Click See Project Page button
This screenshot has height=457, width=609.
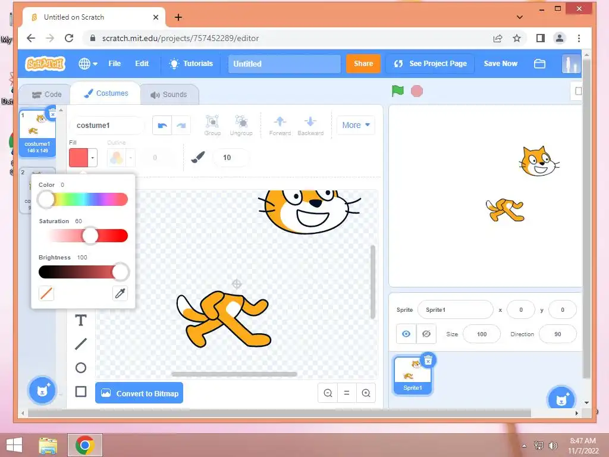(430, 64)
